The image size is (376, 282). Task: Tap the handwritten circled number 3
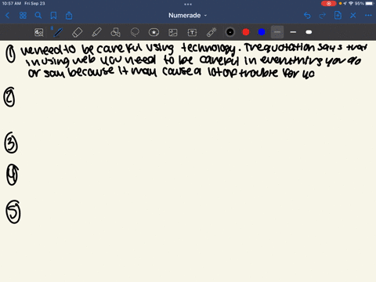tap(11, 143)
